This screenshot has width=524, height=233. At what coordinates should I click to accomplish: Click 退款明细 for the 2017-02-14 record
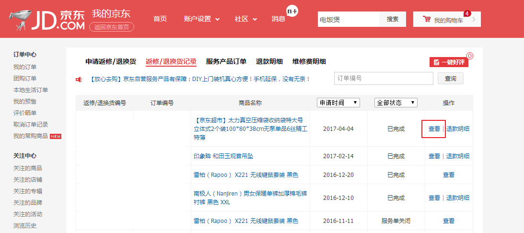(x=458, y=156)
